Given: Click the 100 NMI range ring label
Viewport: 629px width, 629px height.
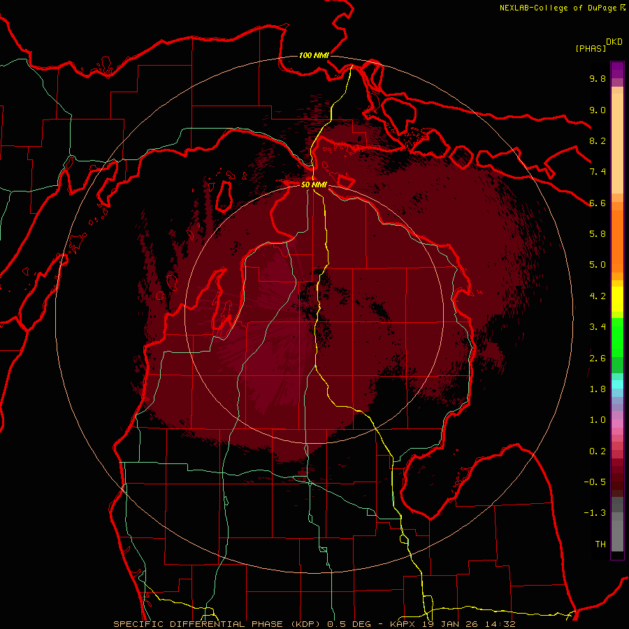Looking at the screenshot, I should (314, 55).
